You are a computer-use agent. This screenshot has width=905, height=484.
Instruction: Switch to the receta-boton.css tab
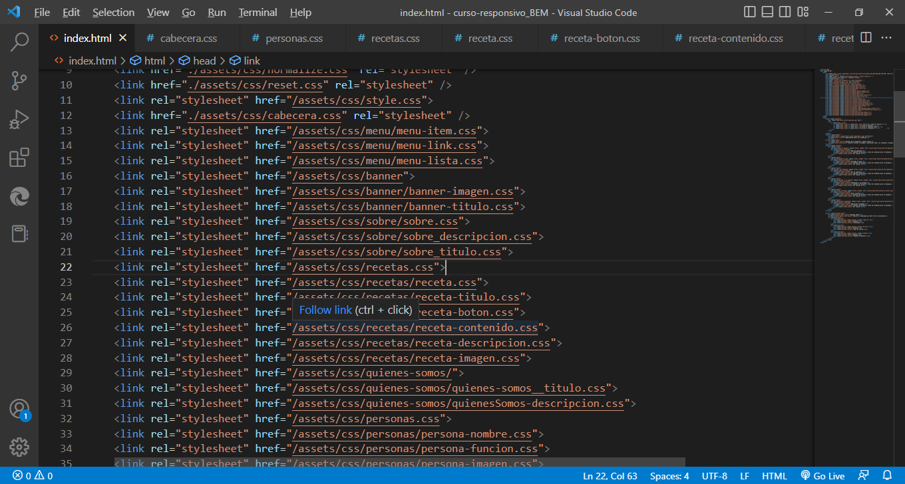[x=601, y=38]
